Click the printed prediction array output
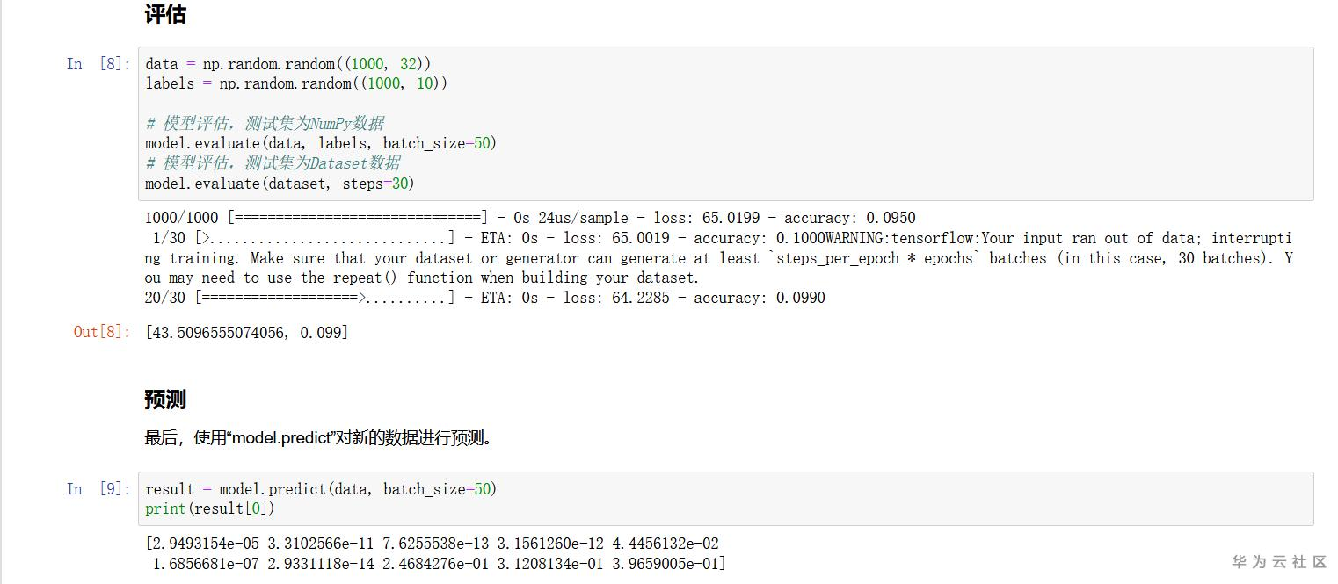Screen dimensions: 1338x584 tap(435, 553)
